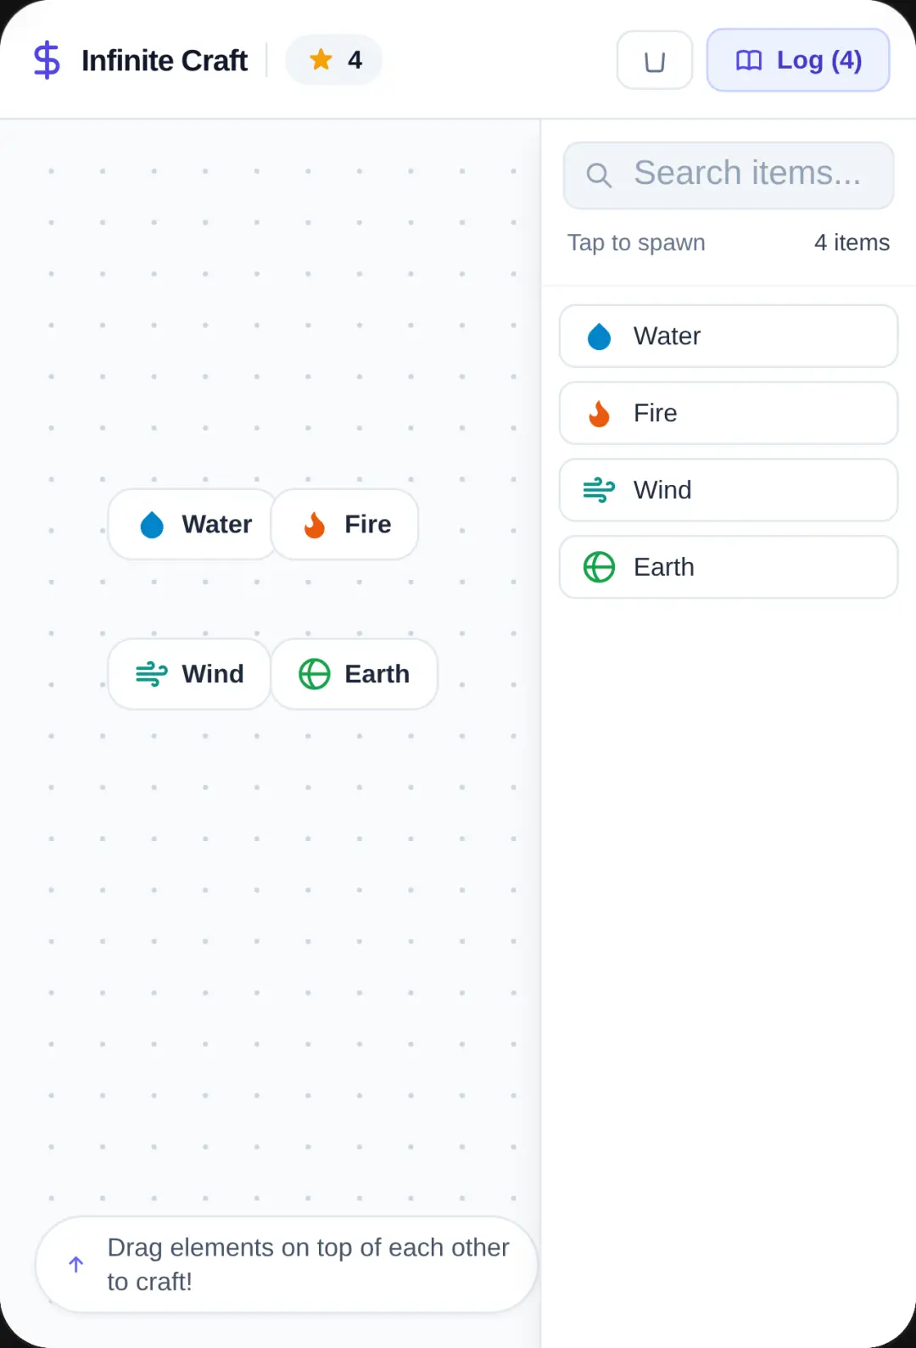
Task: Select the Fire element on canvas
Action: (x=344, y=525)
